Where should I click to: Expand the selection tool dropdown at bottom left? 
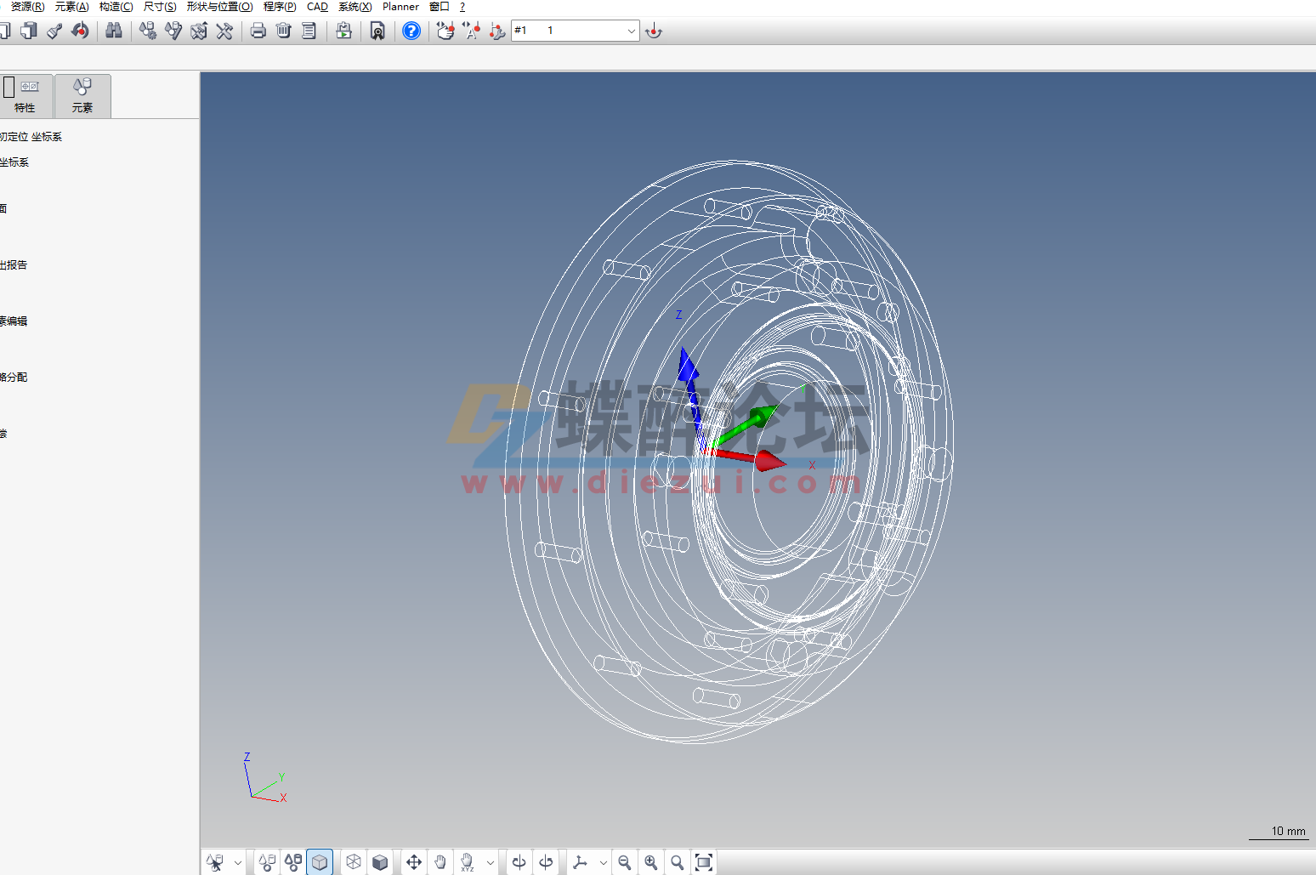pyautogui.click(x=238, y=861)
